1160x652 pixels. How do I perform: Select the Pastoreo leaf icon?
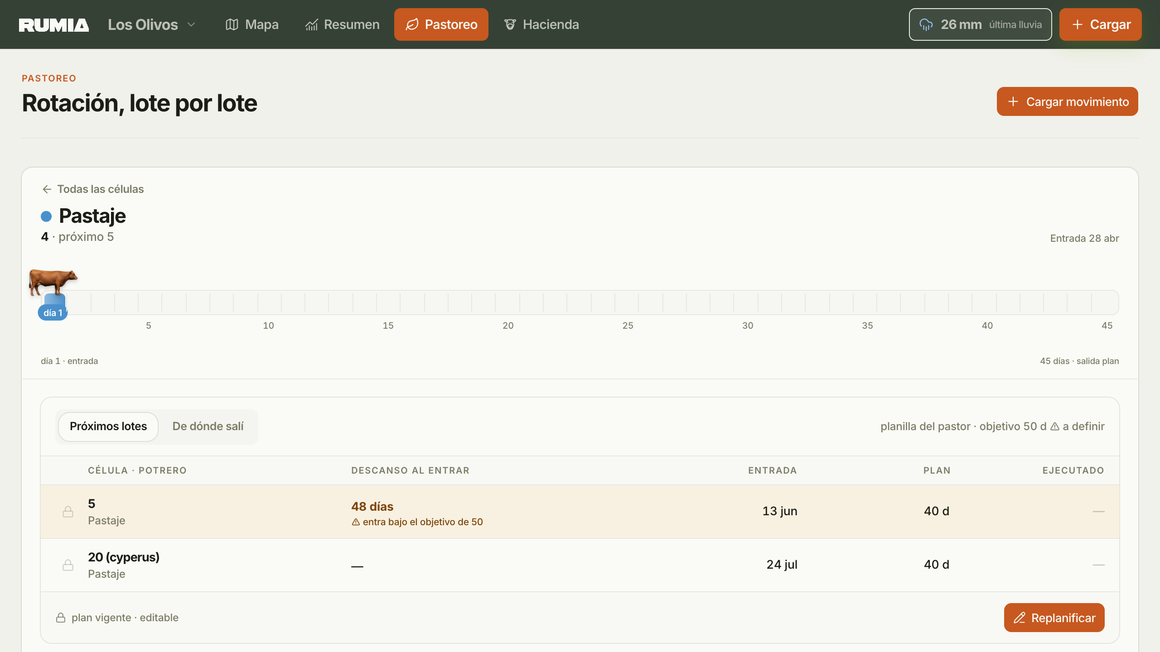coord(412,24)
